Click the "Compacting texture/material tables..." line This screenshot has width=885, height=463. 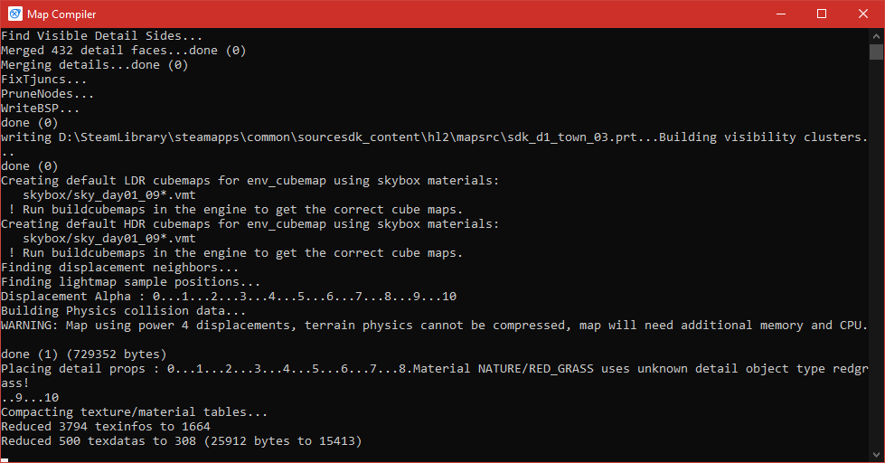point(135,411)
